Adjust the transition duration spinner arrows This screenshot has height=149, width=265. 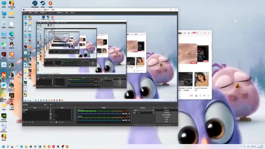[x=153, y=113]
